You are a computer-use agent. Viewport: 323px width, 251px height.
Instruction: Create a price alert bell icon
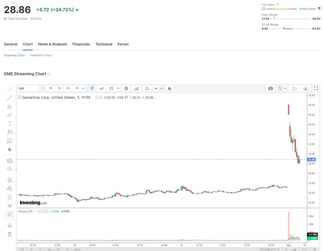[170, 88]
